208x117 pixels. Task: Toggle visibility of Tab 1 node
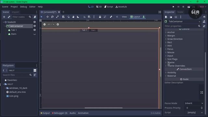(x=35, y=30)
